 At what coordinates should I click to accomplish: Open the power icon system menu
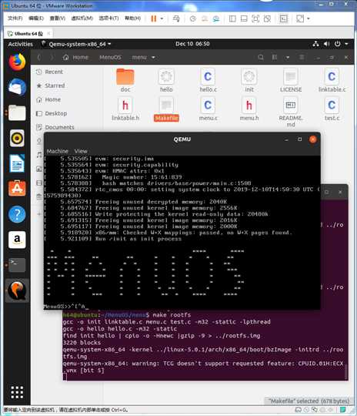pos(338,44)
